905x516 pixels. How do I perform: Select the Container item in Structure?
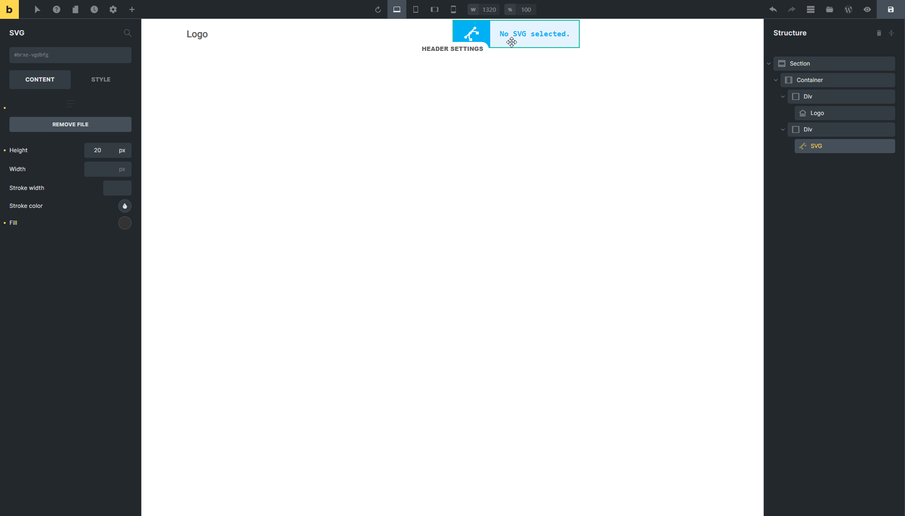(838, 80)
